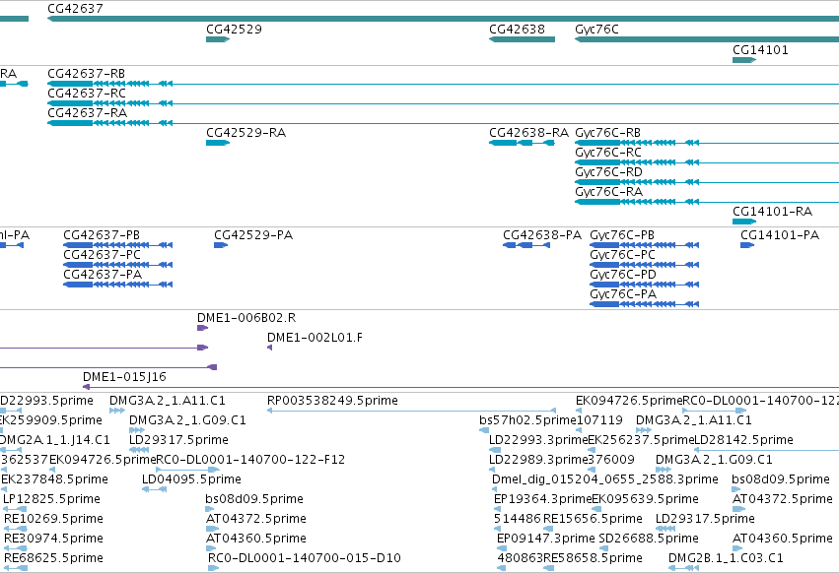Image resolution: width=839 pixels, height=573 pixels.
Task: Select the Gyc76C-RD transcript label
Action: tap(608, 172)
